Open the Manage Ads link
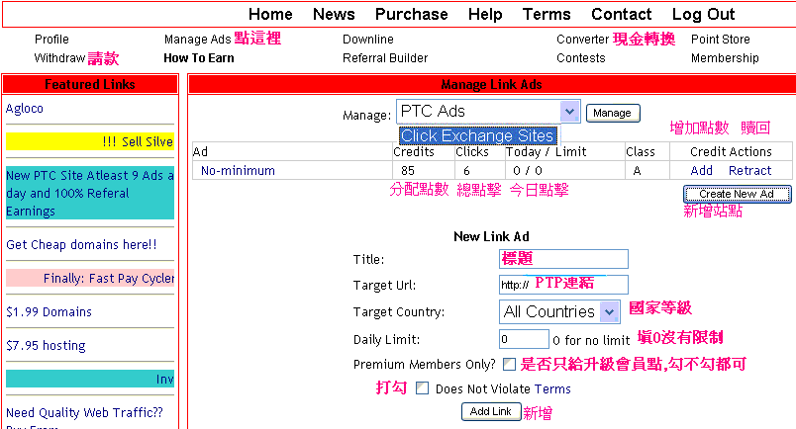 pos(197,40)
